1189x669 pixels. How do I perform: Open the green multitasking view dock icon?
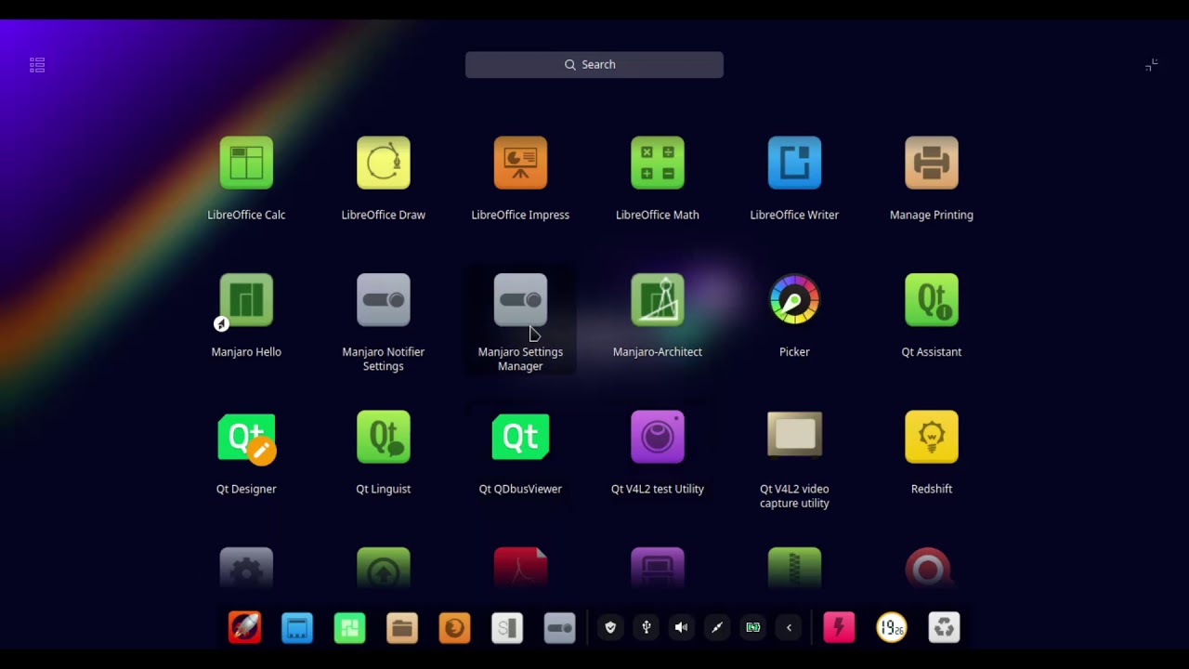coord(350,627)
